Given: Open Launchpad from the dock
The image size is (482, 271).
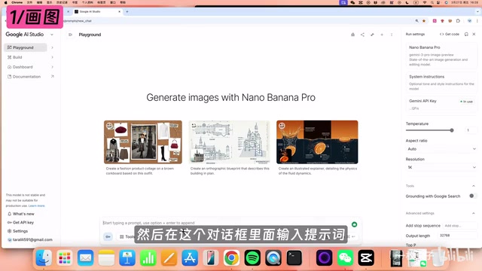Looking at the screenshot, I should (65, 257).
